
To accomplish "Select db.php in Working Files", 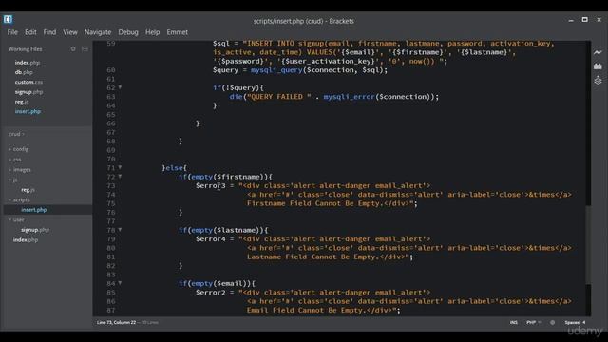I will 24,72.
